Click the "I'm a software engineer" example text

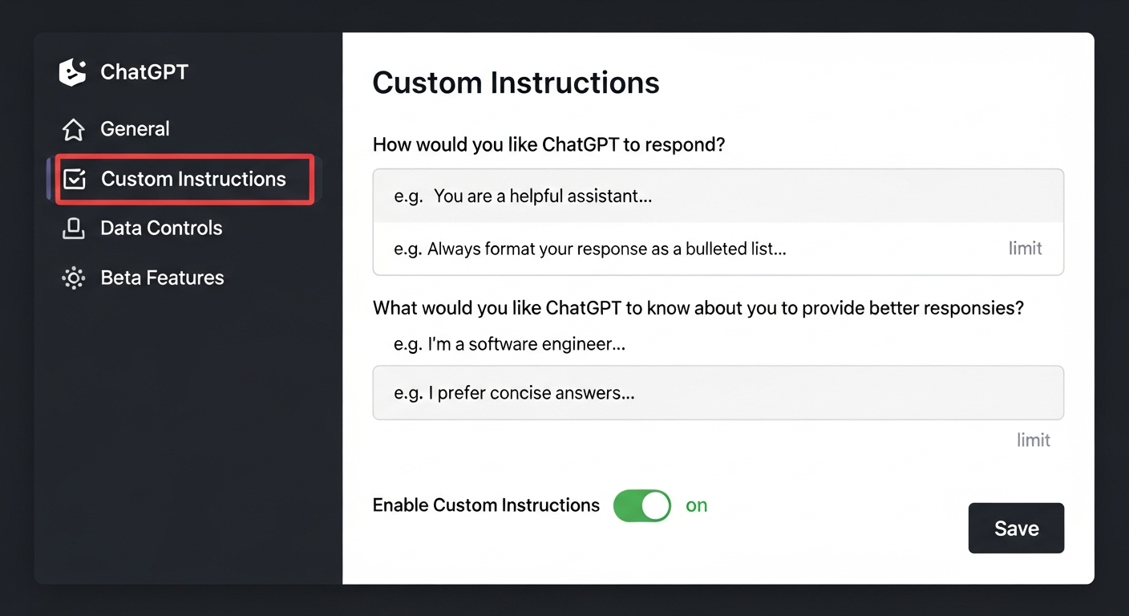[509, 345]
